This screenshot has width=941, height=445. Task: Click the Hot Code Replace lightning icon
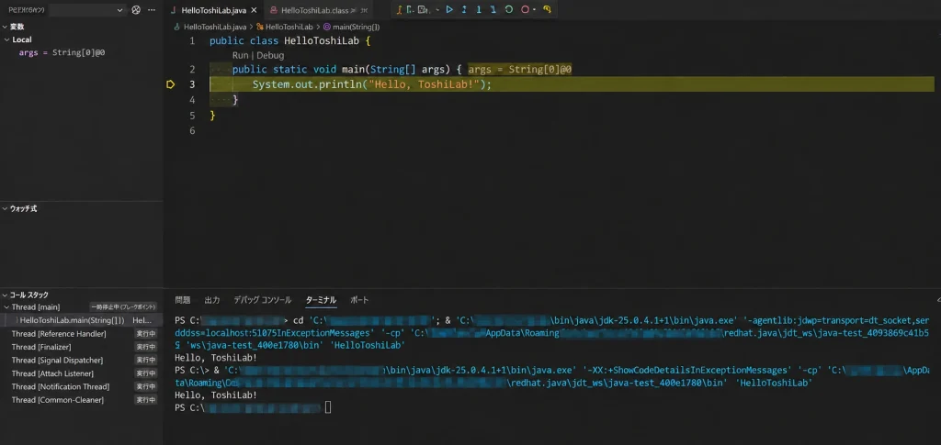547,9
